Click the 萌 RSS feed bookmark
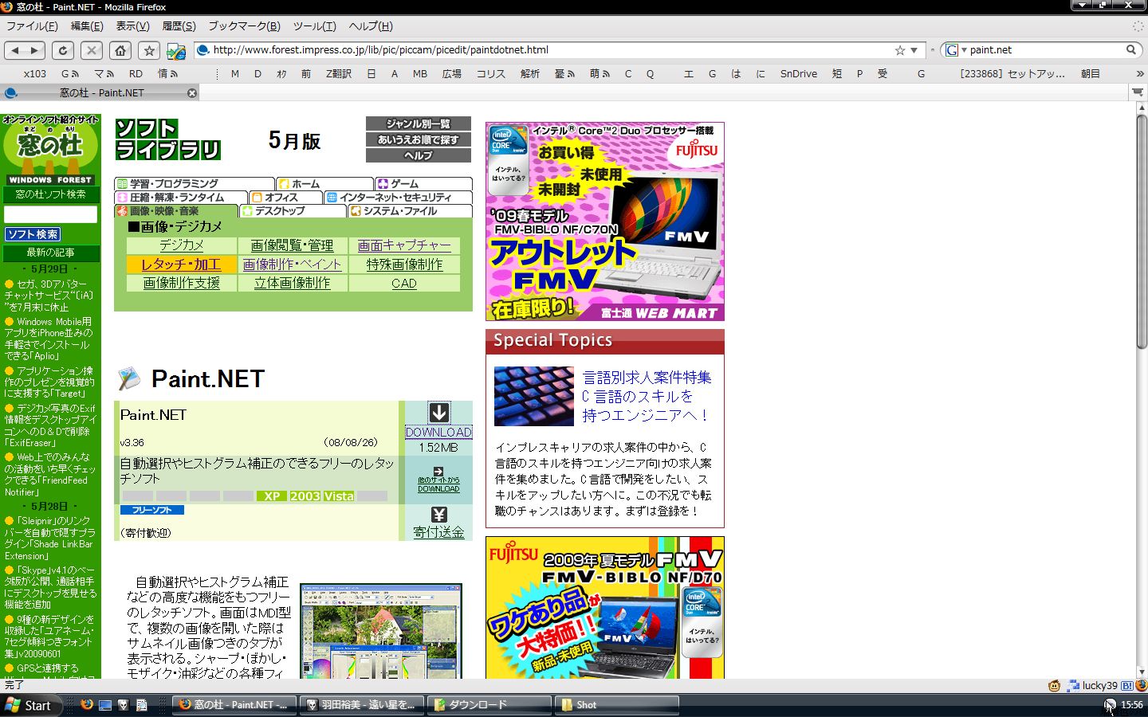This screenshot has width=1148, height=717. pos(600,74)
